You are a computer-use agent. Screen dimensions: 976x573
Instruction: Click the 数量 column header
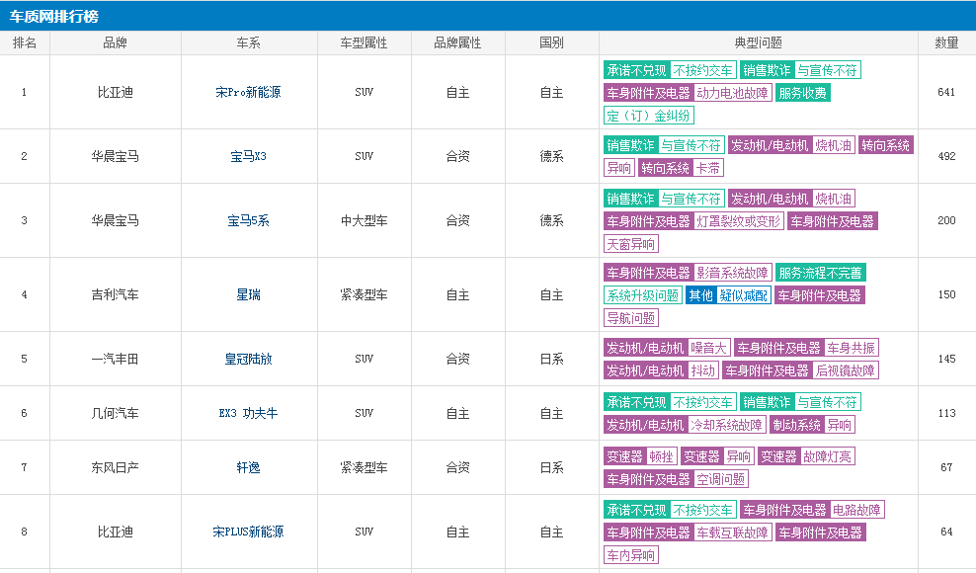pos(946,43)
